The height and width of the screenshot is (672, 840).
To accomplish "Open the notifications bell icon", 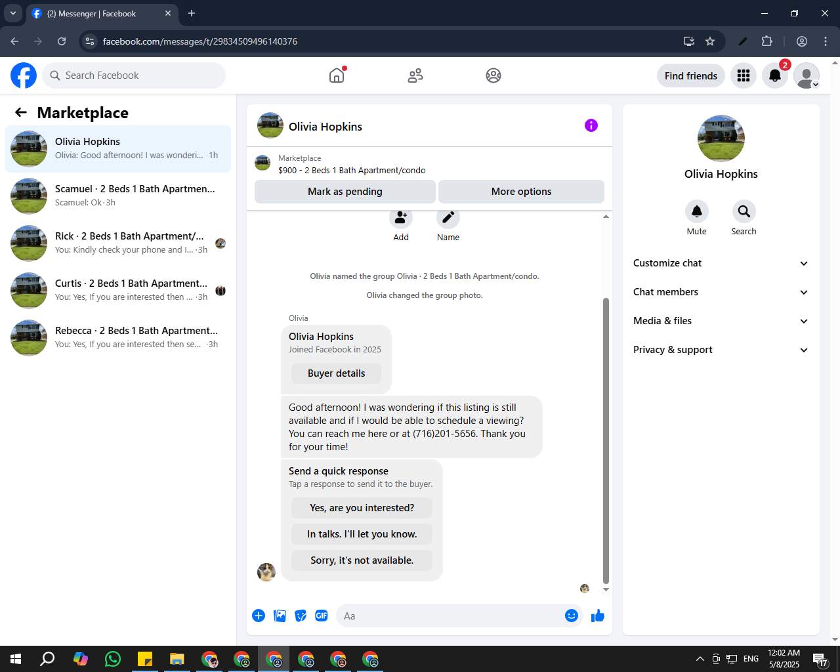I will point(775,75).
